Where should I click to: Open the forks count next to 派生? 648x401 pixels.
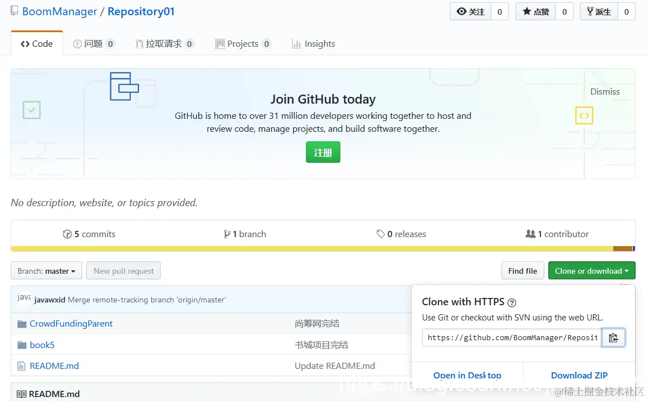click(627, 12)
